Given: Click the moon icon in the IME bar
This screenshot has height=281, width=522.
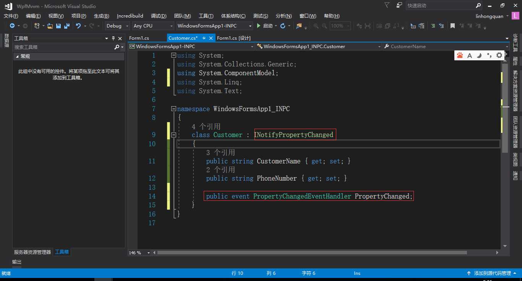Looking at the screenshot, I should (479, 55).
